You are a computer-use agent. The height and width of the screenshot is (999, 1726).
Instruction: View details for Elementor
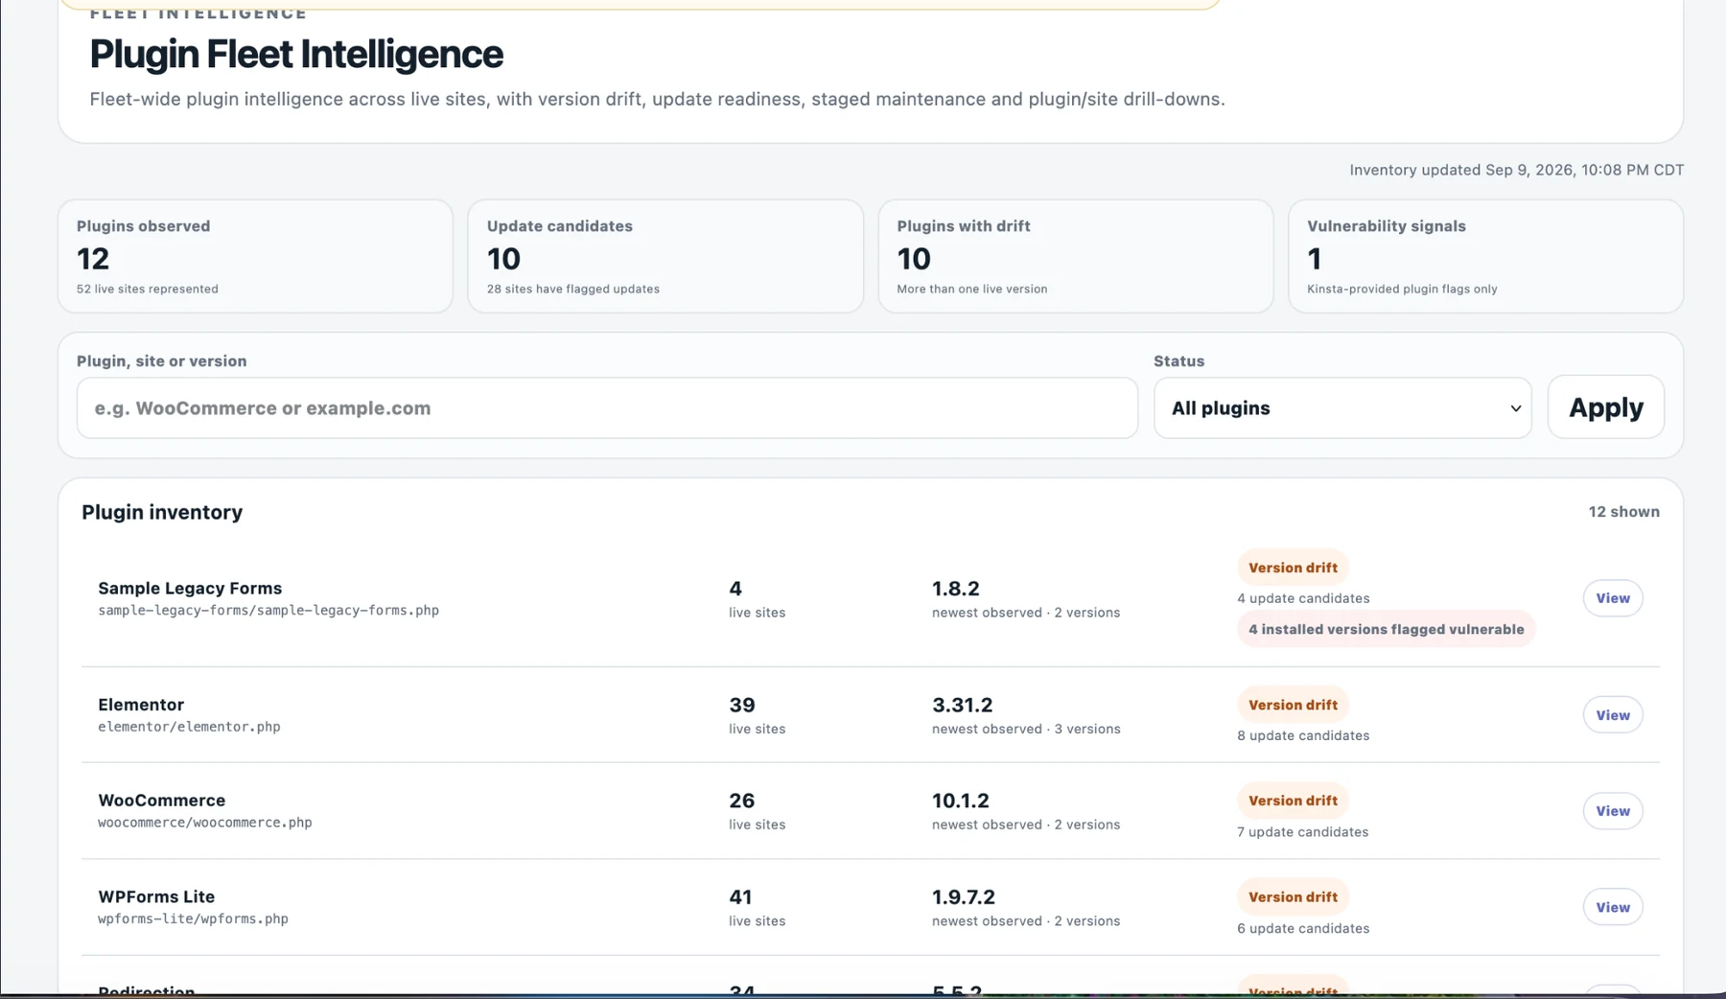(x=1613, y=715)
